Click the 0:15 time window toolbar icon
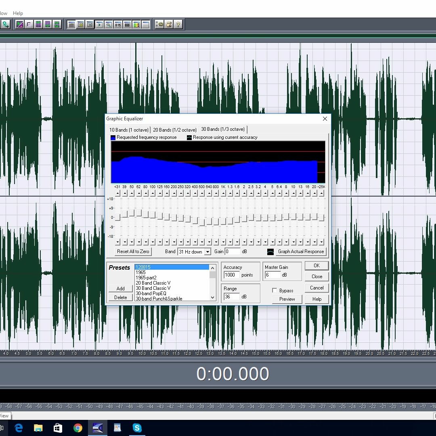 [118, 24]
